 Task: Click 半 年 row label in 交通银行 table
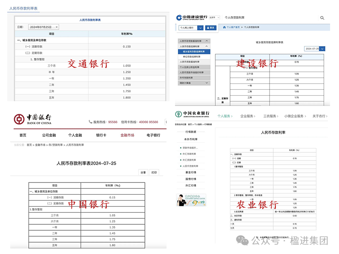click(51, 72)
